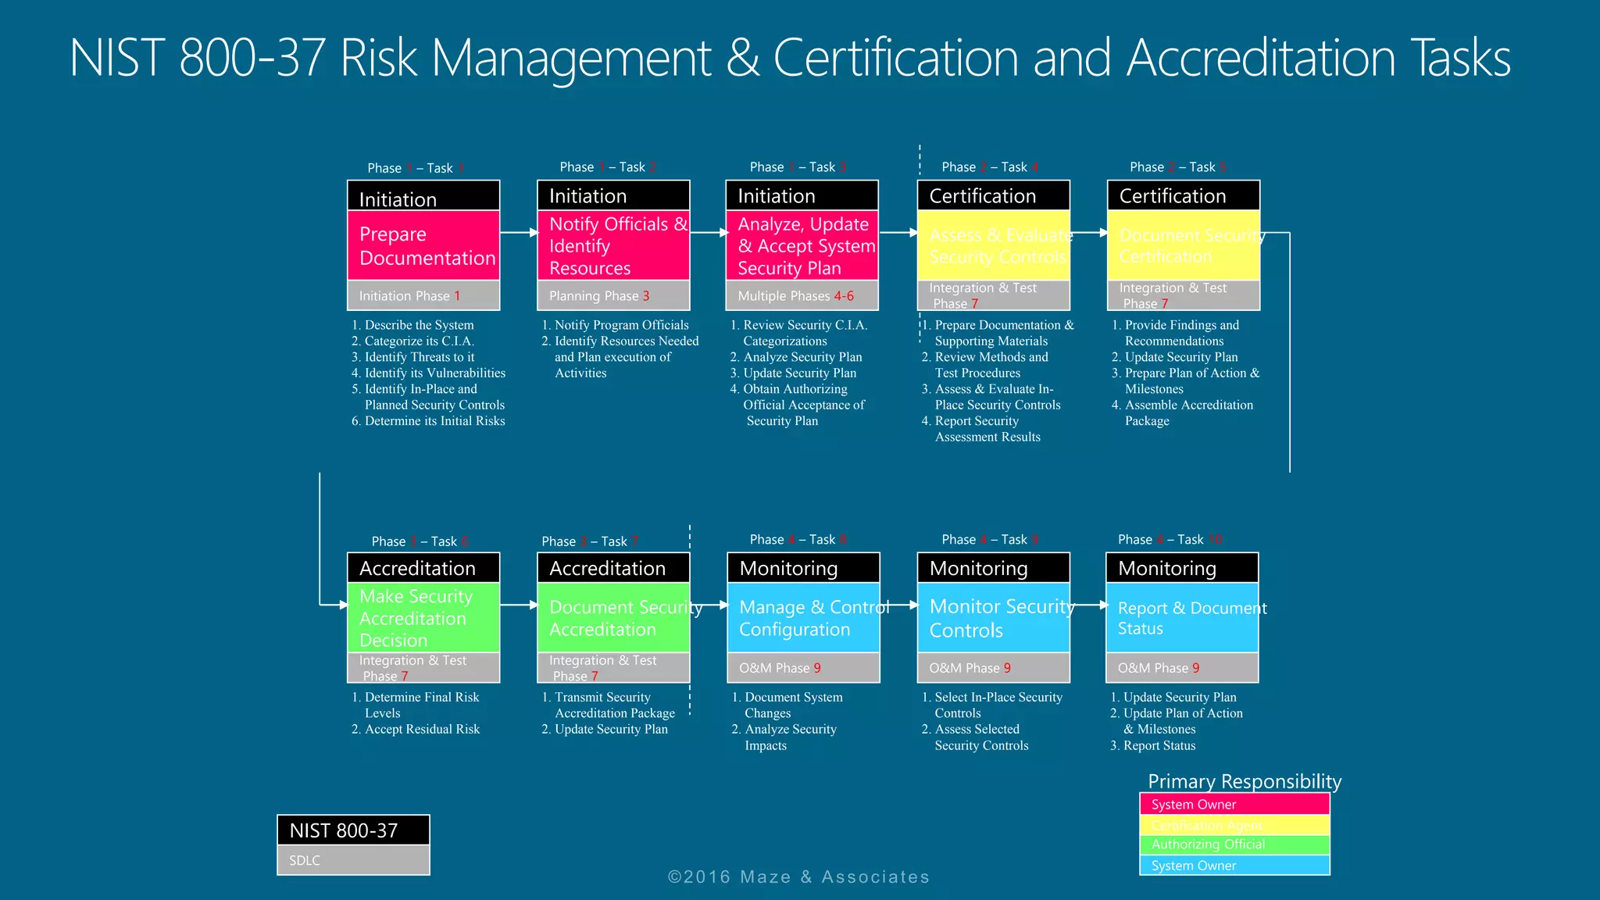Click list item Report Security Assessment Results
Screen dimensions: 1600x900
click(981, 429)
